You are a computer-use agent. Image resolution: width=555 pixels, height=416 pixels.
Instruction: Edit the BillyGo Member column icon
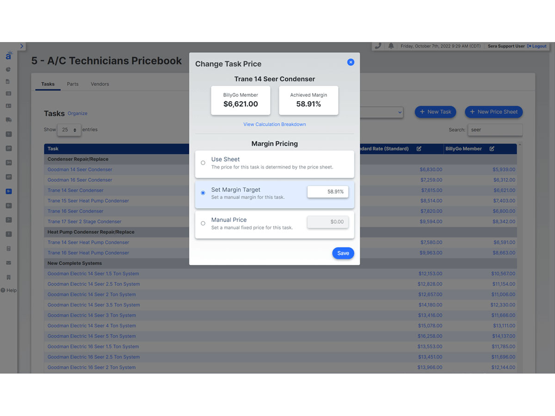[492, 149]
